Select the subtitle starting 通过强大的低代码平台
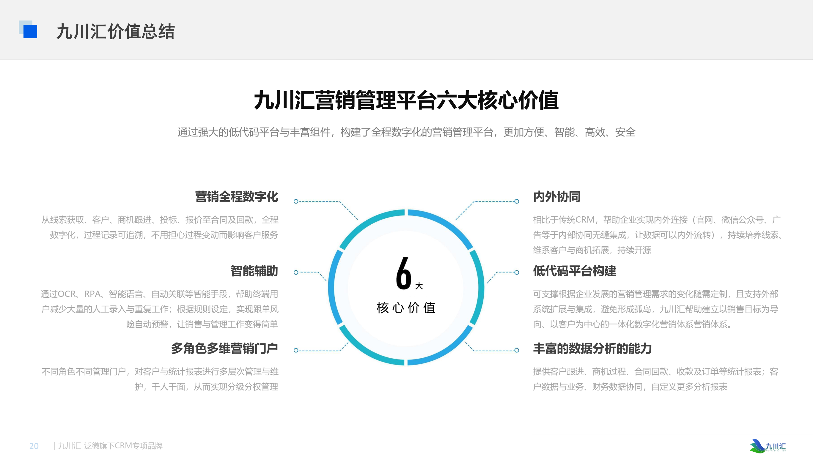813x457 pixels. (407, 132)
